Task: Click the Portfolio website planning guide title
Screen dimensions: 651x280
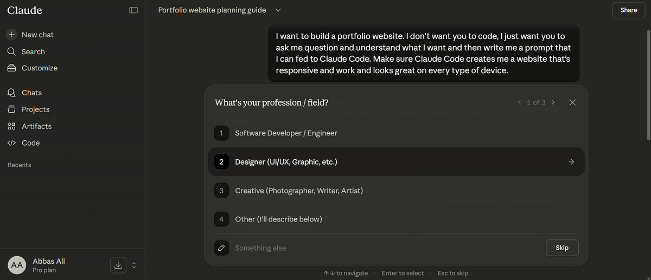Action: (212, 10)
